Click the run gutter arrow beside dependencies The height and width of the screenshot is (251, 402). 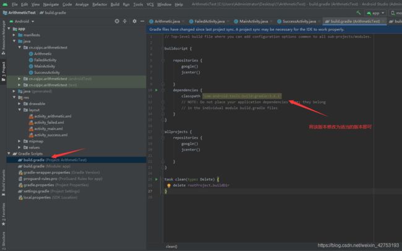click(x=156, y=90)
